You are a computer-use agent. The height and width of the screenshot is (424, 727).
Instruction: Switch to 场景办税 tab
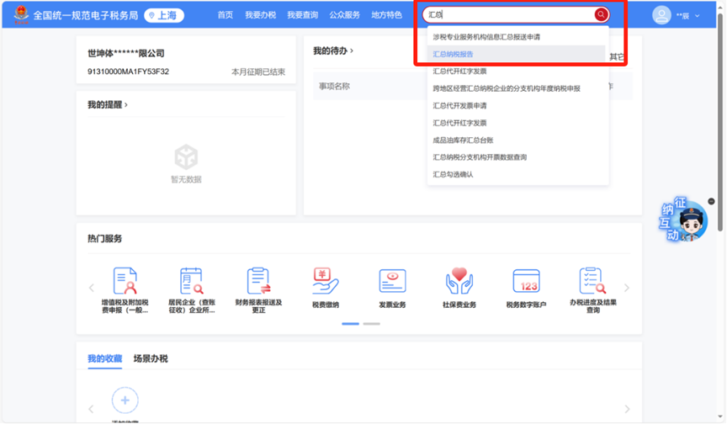(151, 358)
